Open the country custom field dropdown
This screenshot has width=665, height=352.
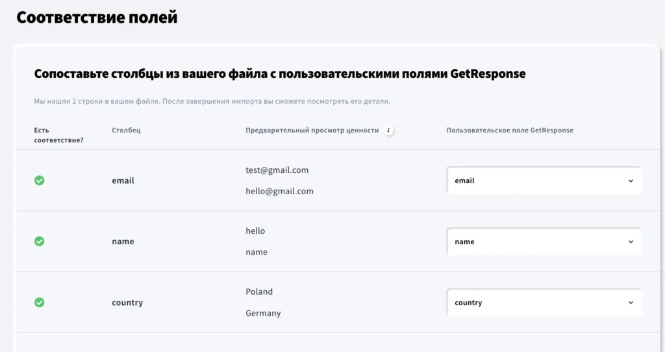pyautogui.click(x=544, y=303)
